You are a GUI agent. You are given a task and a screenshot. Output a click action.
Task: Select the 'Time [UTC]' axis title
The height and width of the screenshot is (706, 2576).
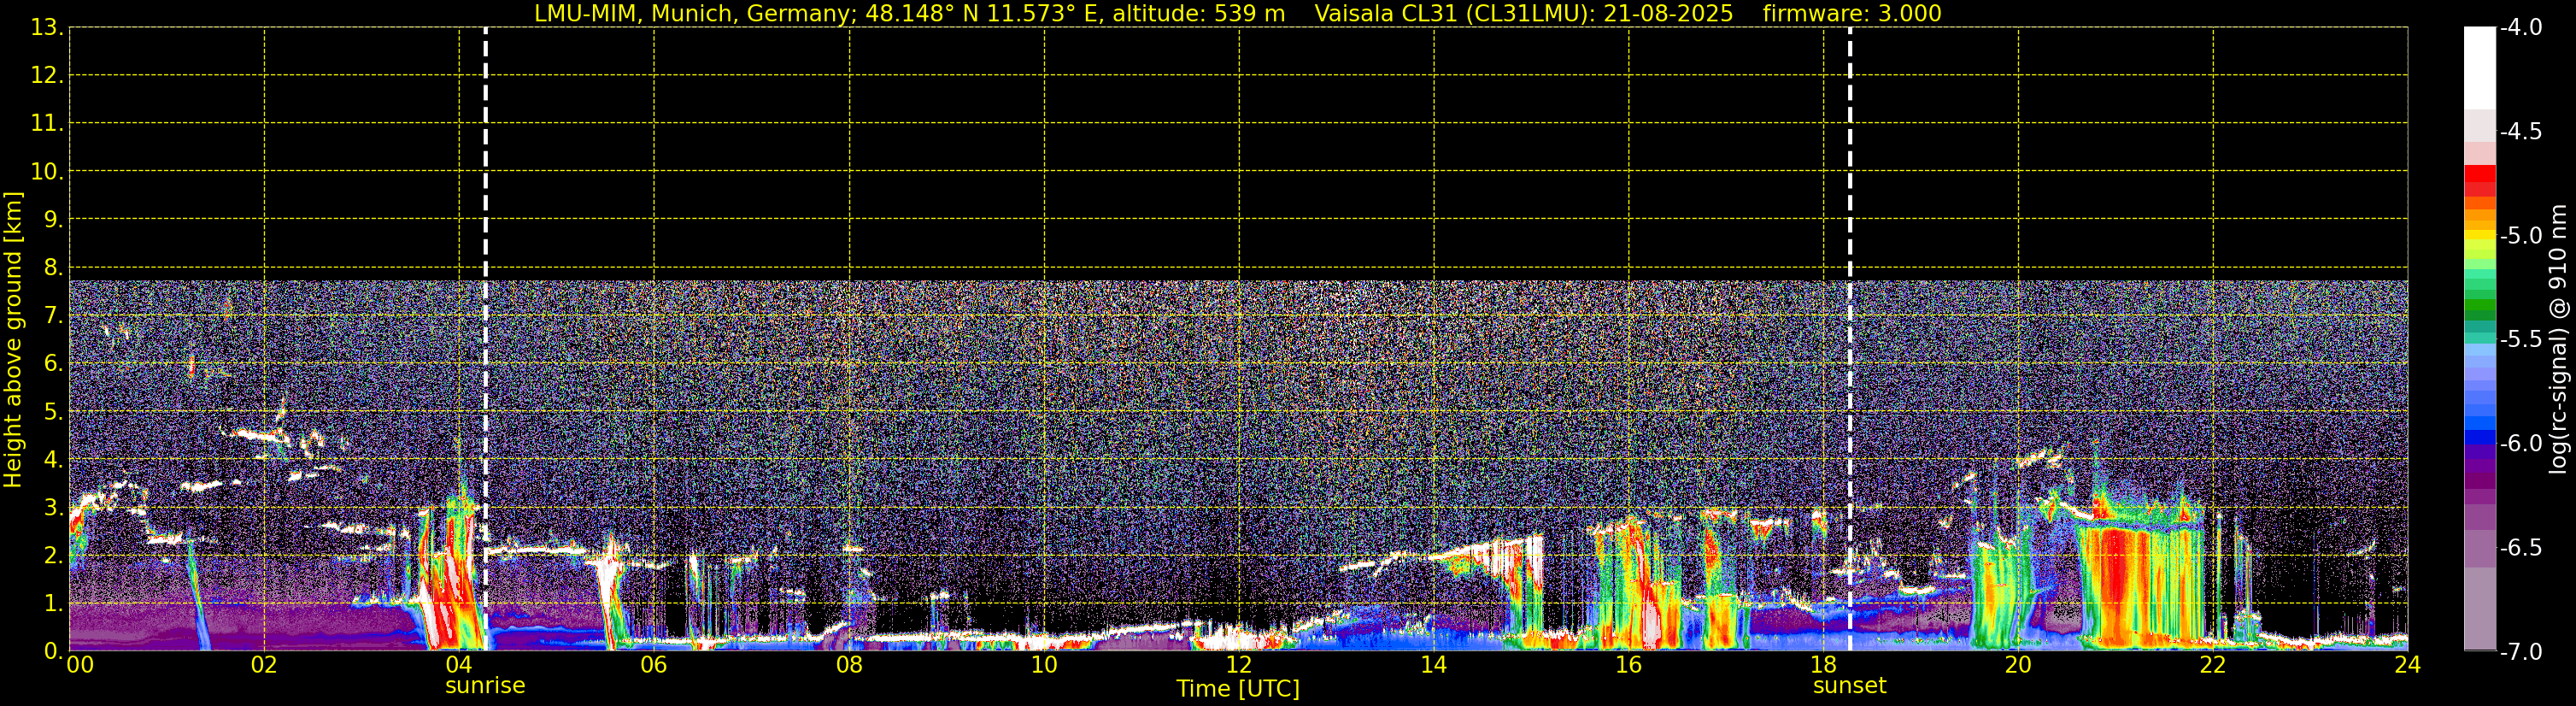coord(1238,689)
